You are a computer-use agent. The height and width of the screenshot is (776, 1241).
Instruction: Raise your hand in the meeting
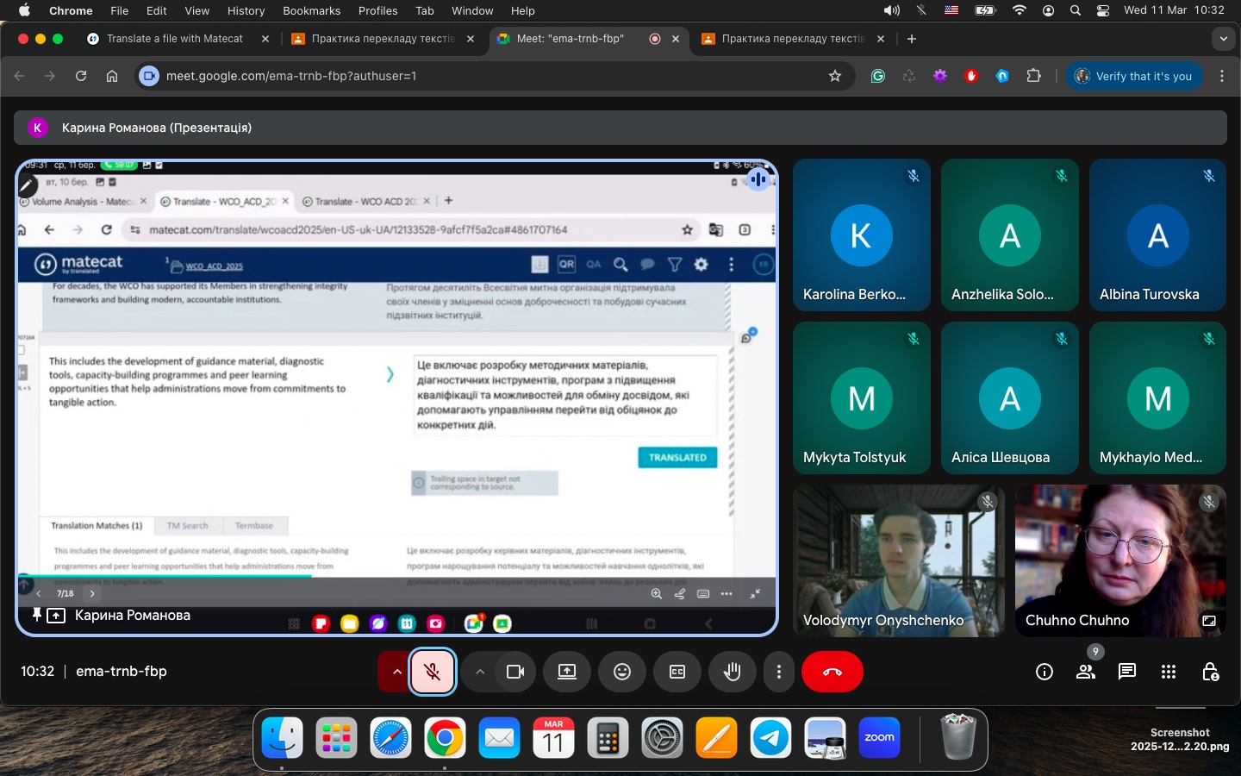point(733,672)
